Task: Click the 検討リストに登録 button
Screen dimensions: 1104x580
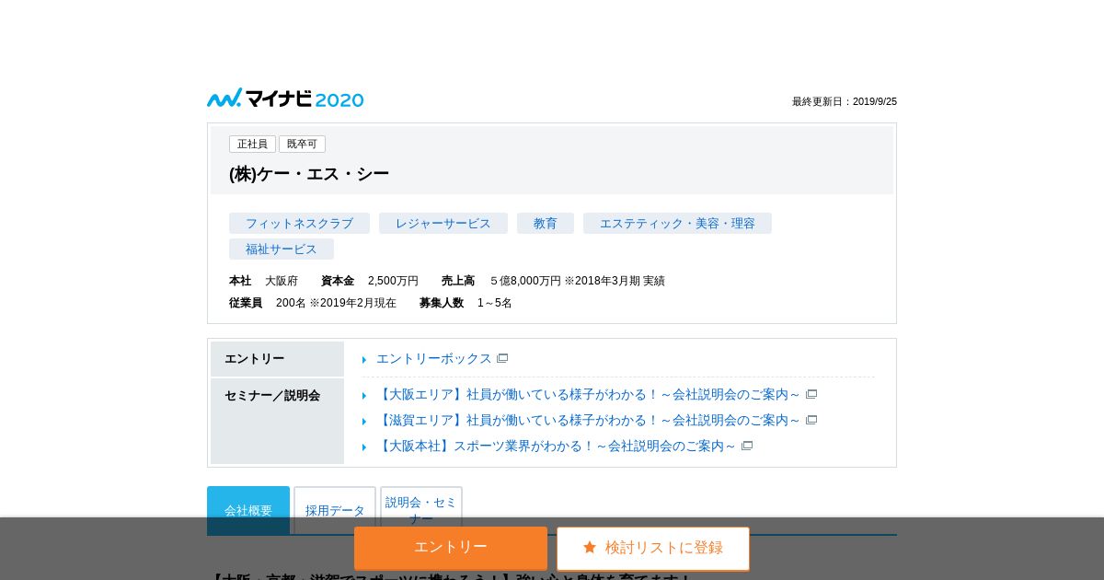Action: click(653, 548)
